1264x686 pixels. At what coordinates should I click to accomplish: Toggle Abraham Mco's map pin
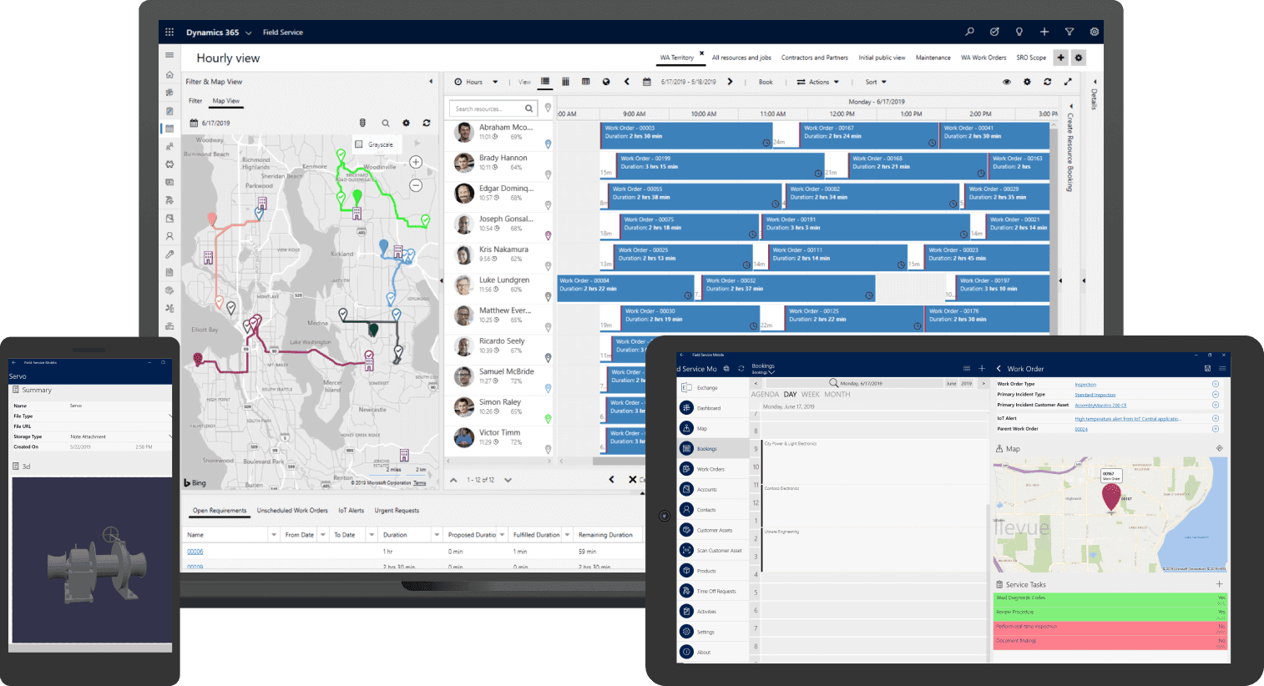[x=548, y=144]
